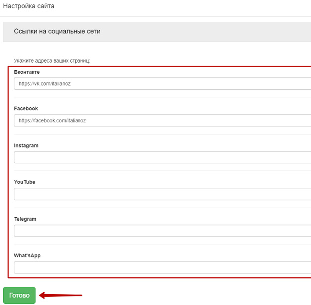The height and width of the screenshot is (305, 311).
Task: Select the What'sApp address input field
Action: coord(162,268)
